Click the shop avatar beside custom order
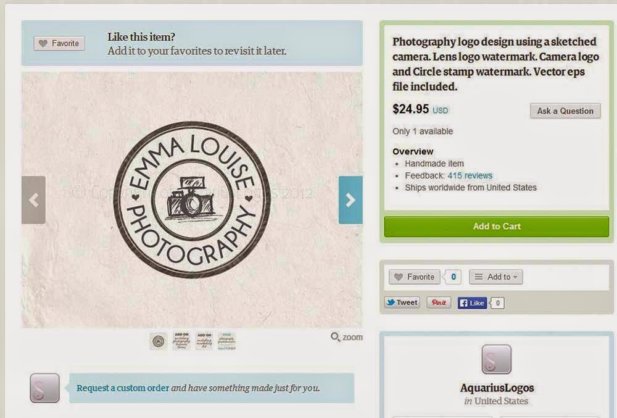 45,388
